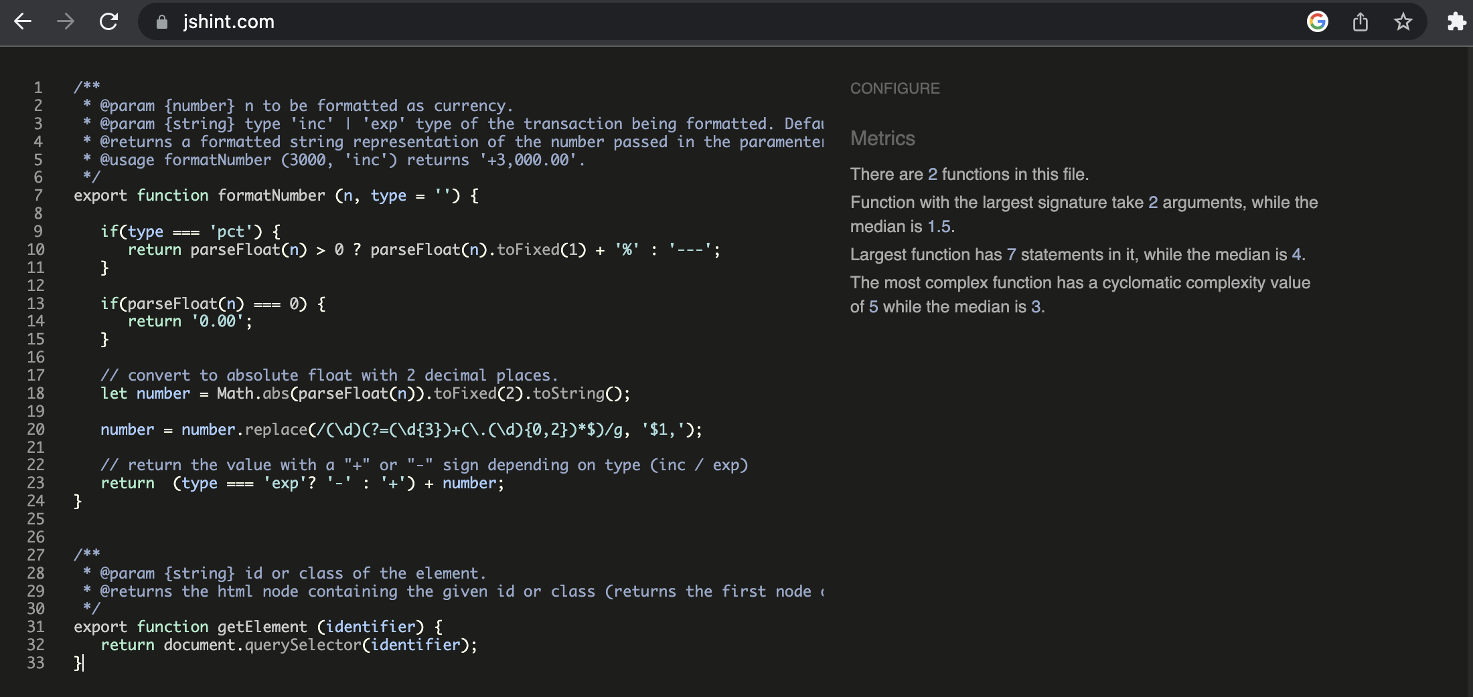Reload the jshint.com page
The image size is (1473, 697).
(108, 22)
